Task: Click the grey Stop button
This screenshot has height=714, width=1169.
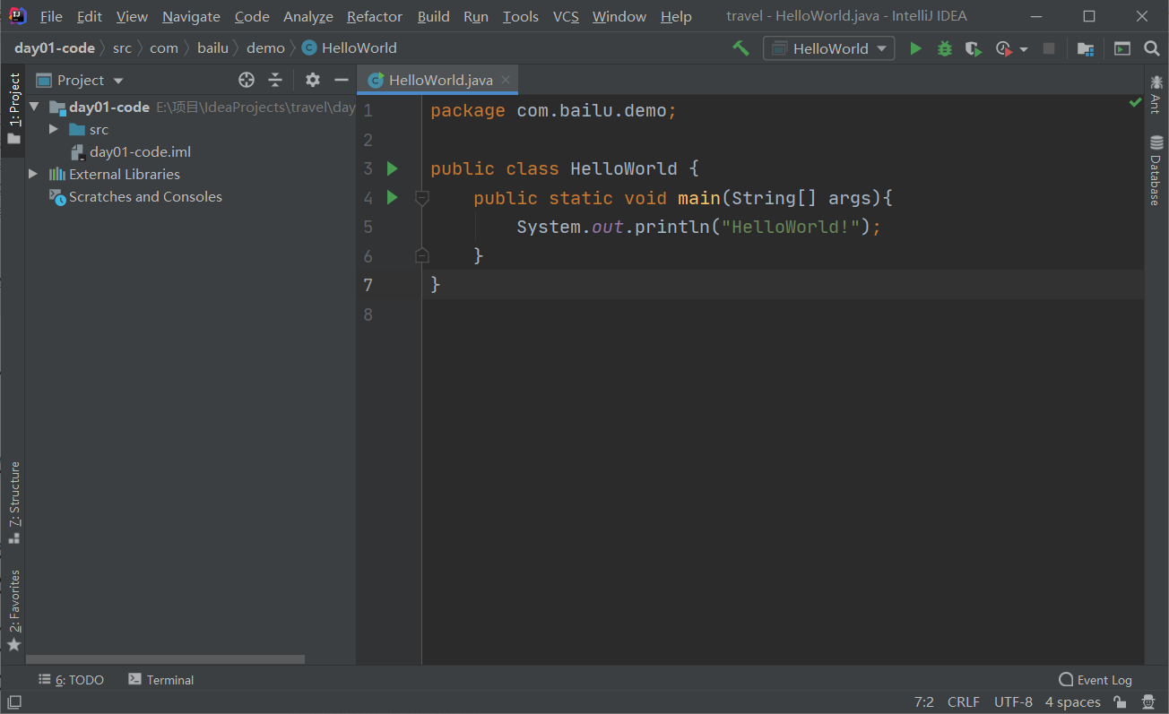Action: pyautogui.click(x=1049, y=48)
